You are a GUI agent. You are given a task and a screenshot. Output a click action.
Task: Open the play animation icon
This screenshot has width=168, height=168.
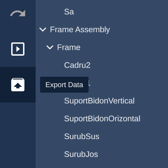pyautogui.click(x=18, y=49)
